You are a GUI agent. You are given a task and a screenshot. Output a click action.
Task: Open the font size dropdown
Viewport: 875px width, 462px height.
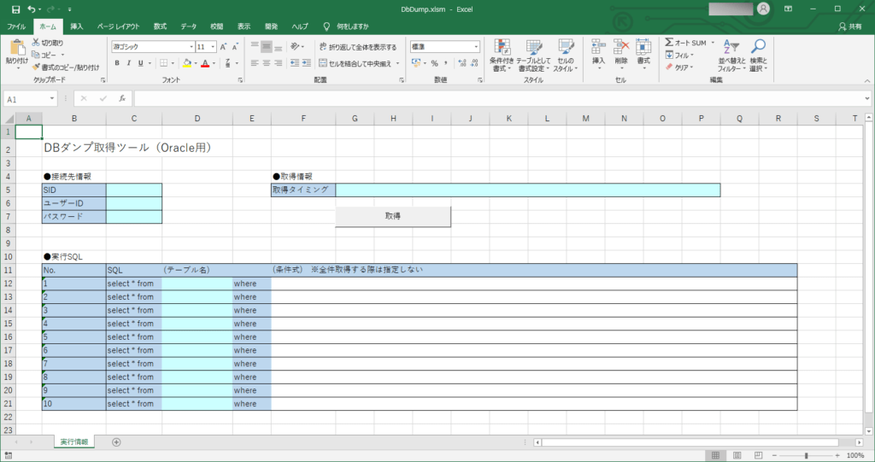(x=213, y=47)
